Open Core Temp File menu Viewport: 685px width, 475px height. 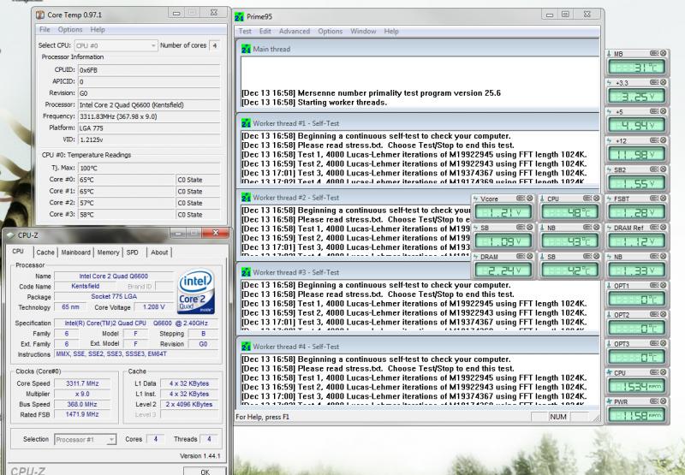45,30
